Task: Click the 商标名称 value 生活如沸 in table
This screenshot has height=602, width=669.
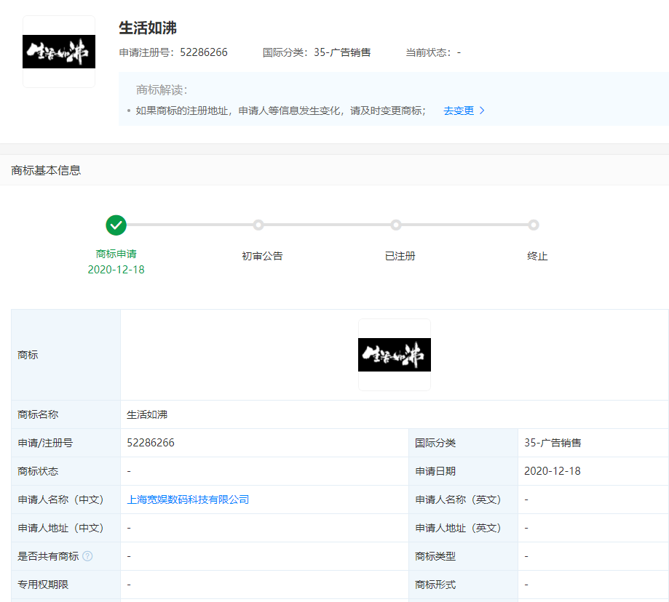Action: click(x=147, y=414)
